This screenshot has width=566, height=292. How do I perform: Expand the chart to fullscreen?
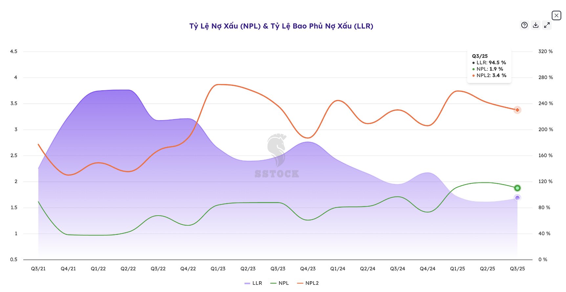pos(547,25)
